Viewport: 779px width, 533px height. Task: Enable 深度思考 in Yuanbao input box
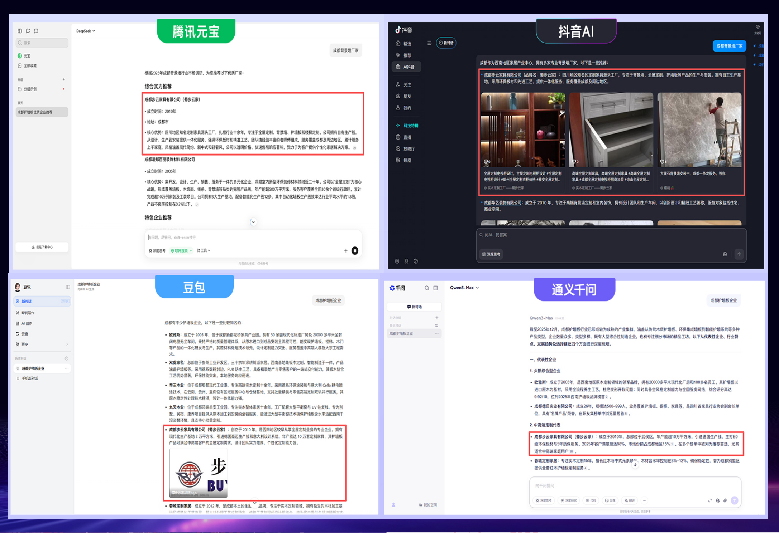pos(157,250)
